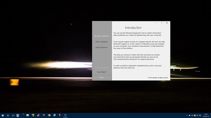The height and width of the screenshot is (118, 211).
Task: Select Office Validation in the sidebar
Action: (x=102, y=42)
